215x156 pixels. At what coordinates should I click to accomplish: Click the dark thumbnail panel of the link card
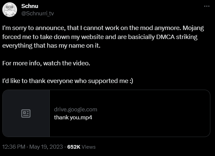coord(26,113)
